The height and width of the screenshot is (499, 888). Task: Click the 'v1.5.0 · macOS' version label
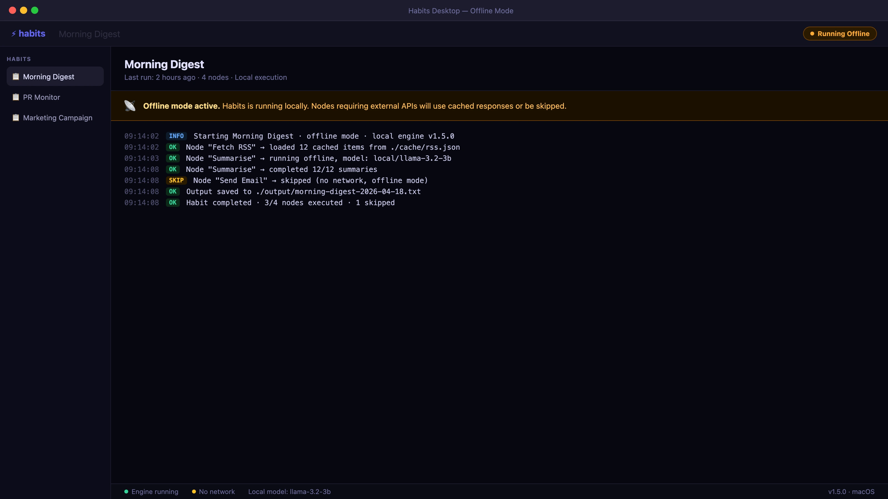coord(851,492)
